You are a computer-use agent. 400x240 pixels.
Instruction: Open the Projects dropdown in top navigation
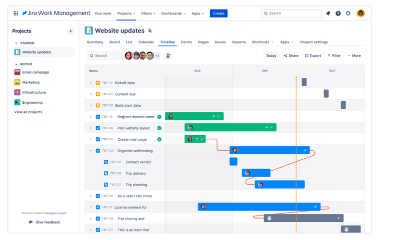click(x=126, y=13)
